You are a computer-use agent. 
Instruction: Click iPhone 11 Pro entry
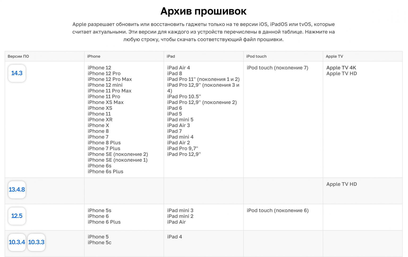(x=104, y=96)
